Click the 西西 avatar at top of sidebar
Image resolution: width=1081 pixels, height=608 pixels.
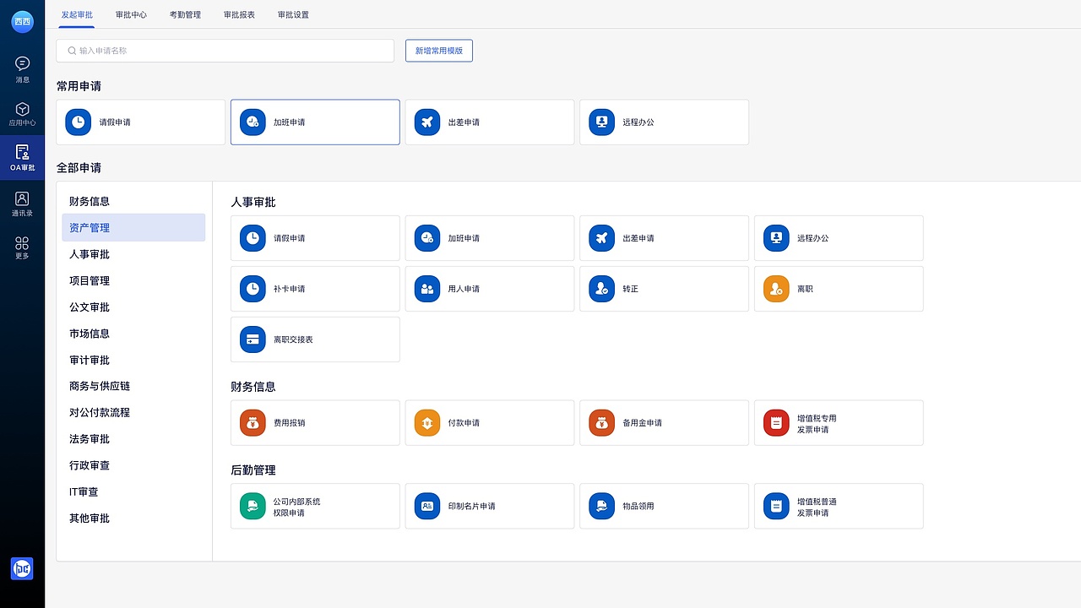coord(22,22)
